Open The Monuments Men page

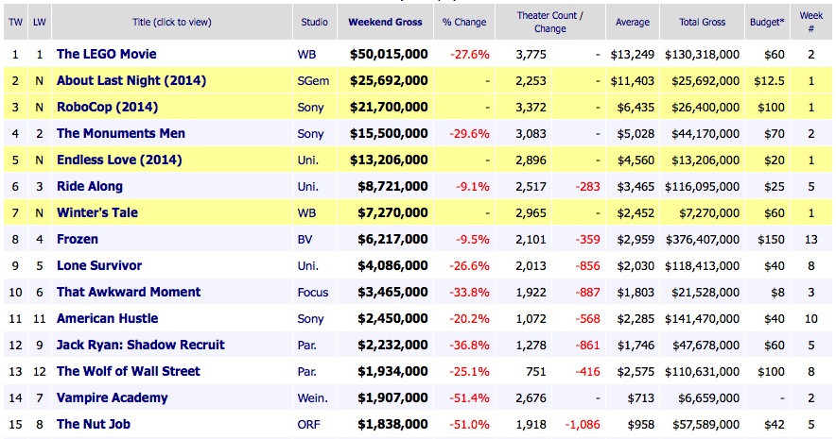coord(120,134)
